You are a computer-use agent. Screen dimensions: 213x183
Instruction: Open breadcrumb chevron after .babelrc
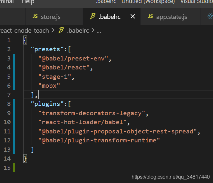tap(93, 30)
